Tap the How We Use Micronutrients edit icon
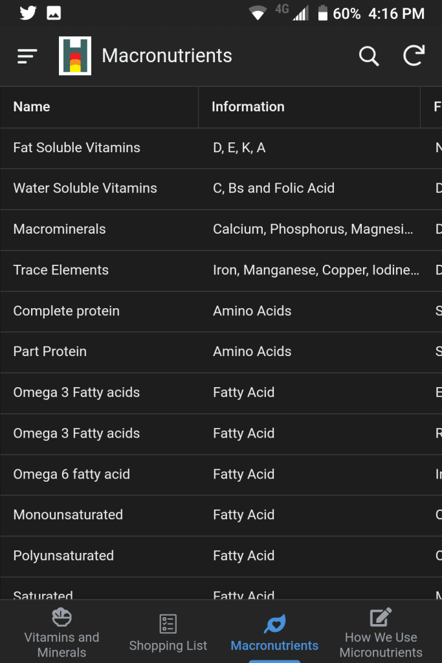442x663 pixels. click(x=381, y=617)
